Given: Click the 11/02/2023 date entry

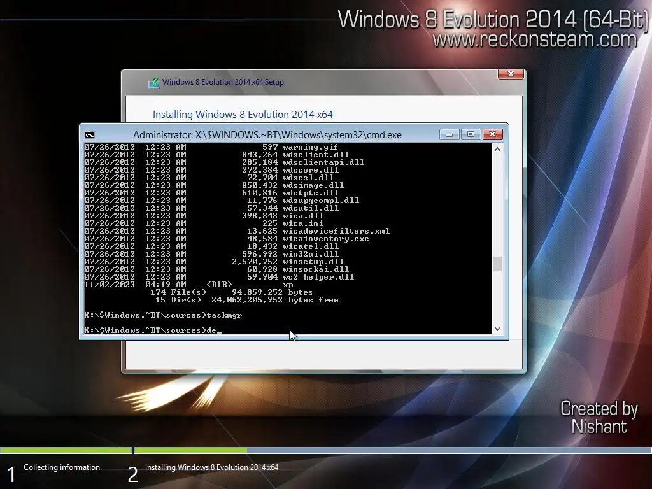Looking at the screenshot, I should [110, 285].
